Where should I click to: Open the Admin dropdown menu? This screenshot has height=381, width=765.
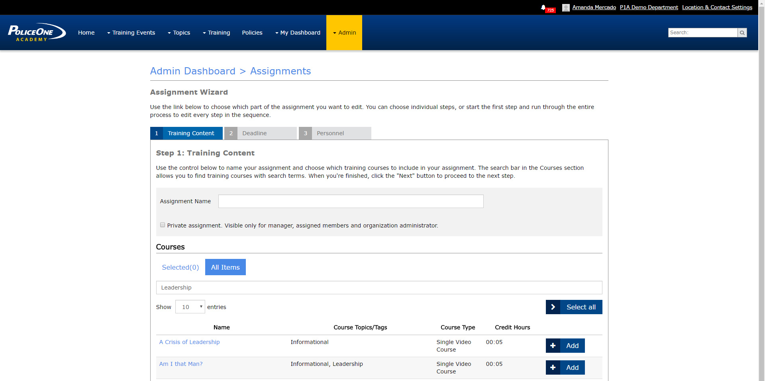click(344, 33)
